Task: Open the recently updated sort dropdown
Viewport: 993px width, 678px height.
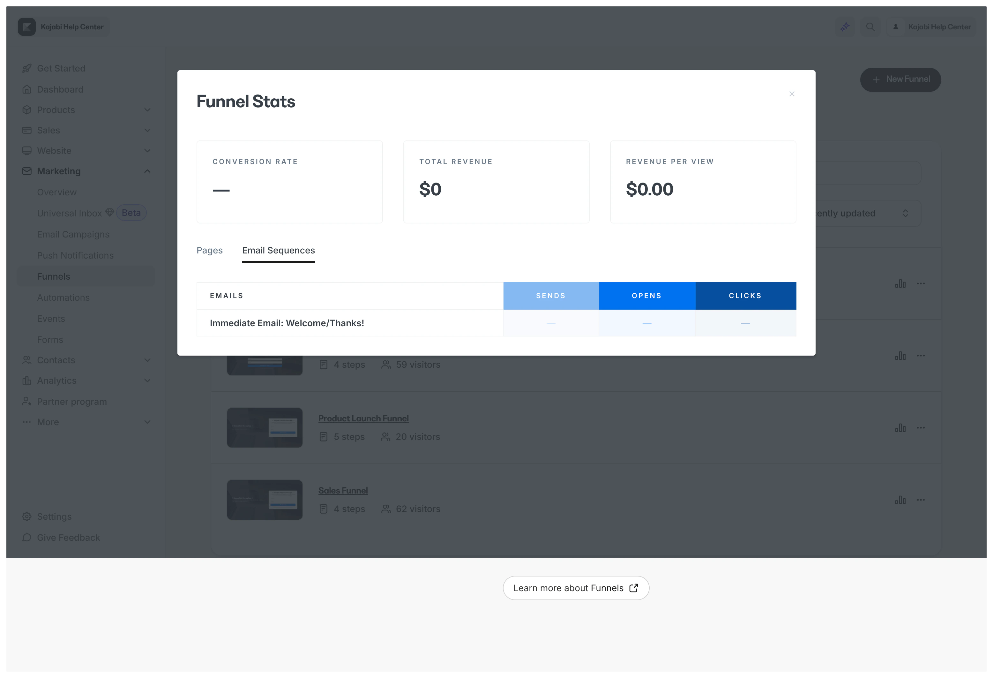Action: pyautogui.click(x=867, y=213)
